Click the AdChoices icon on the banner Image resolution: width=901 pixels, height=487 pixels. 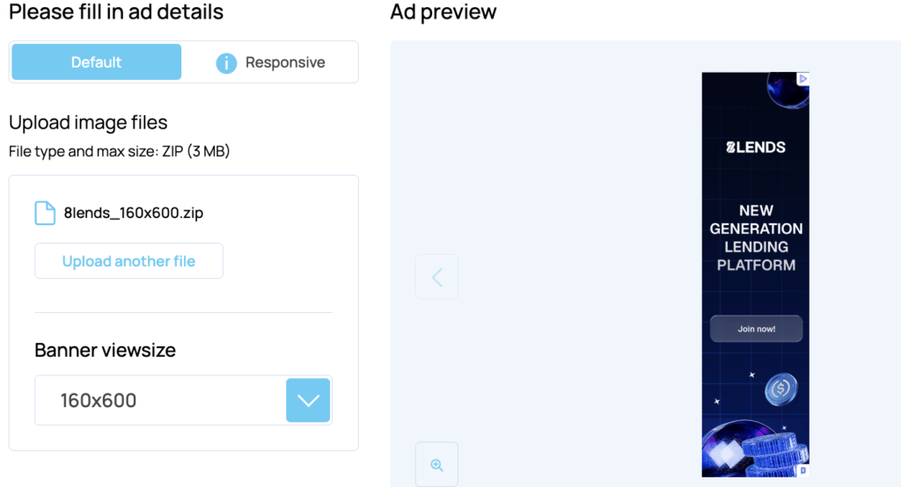[802, 78]
